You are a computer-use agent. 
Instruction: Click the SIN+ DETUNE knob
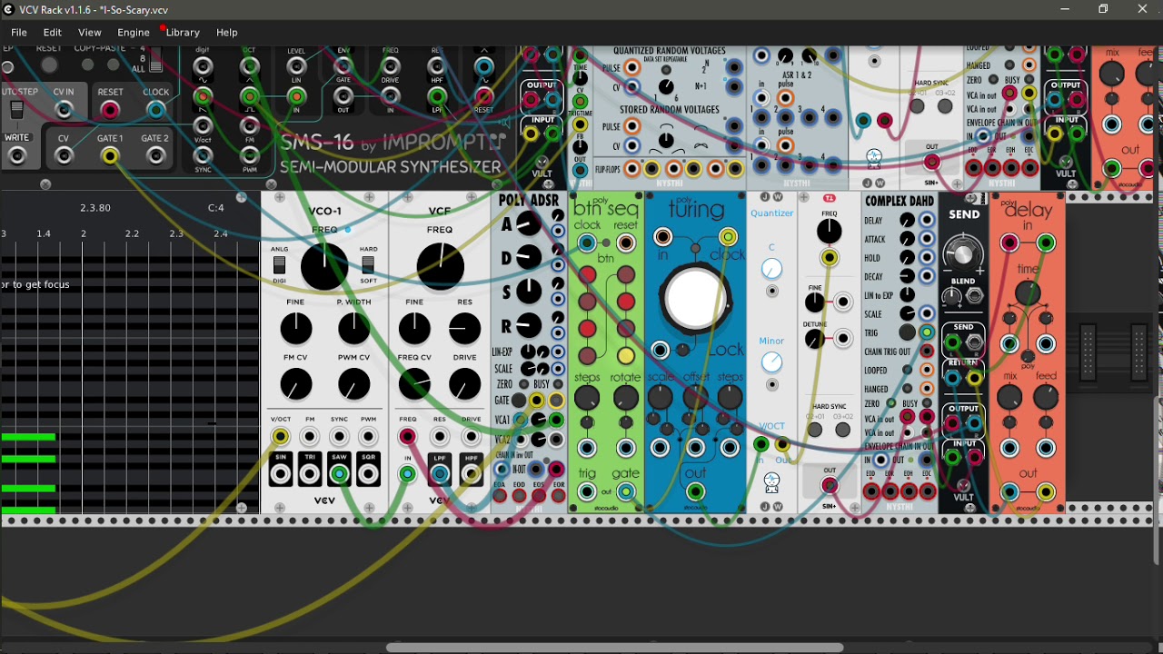[815, 340]
